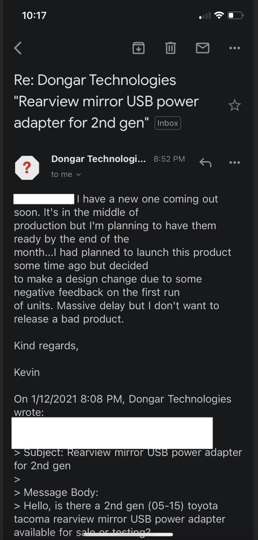Tap the 8:52 PM timestamp
Screen dimensions: 258x540
coord(169,159)
